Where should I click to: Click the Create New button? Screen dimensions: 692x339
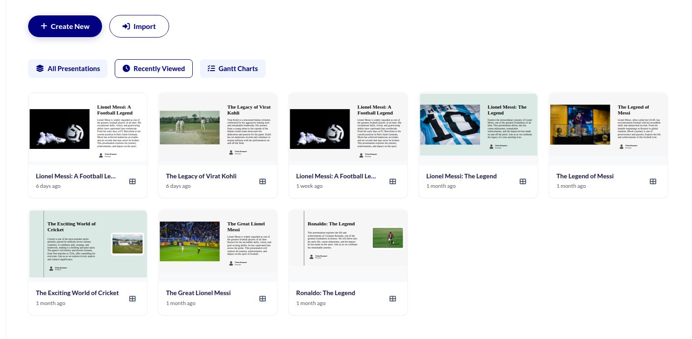[65, 26]
